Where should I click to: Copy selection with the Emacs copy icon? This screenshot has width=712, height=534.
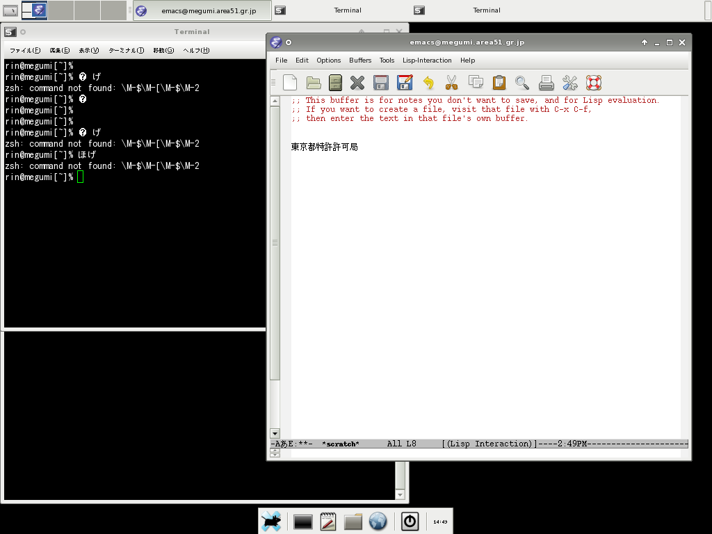476,82
